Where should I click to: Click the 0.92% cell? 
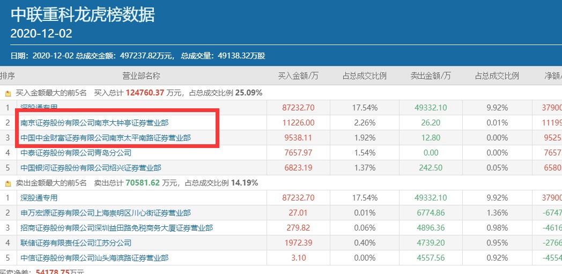497,258
